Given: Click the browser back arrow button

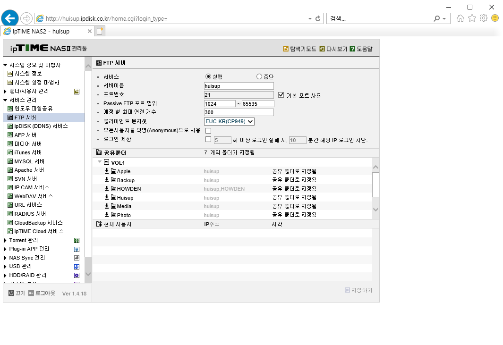Looking at the screenshot, I should coord(10,18).
